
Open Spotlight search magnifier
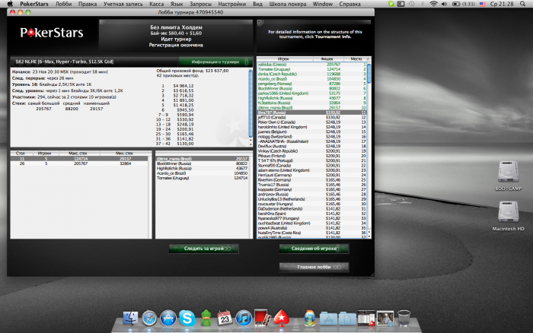523,4
